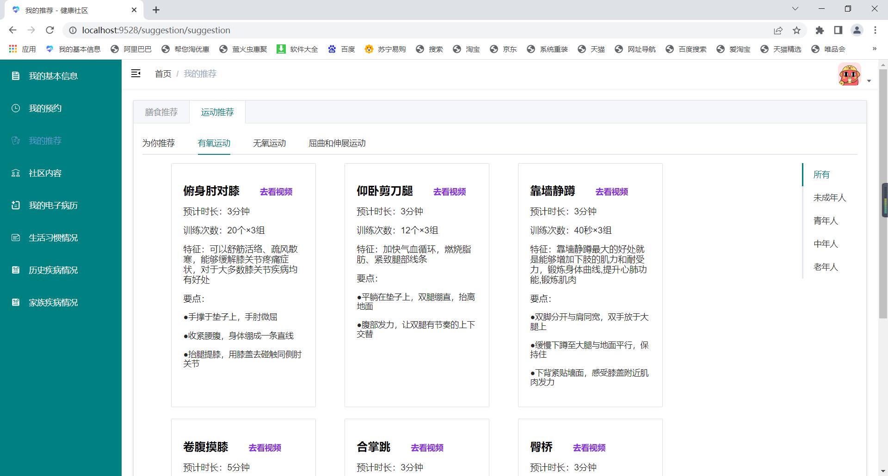Select the 有氧运动 sub-tab
The image size is (888, 476).
(214, 143)
